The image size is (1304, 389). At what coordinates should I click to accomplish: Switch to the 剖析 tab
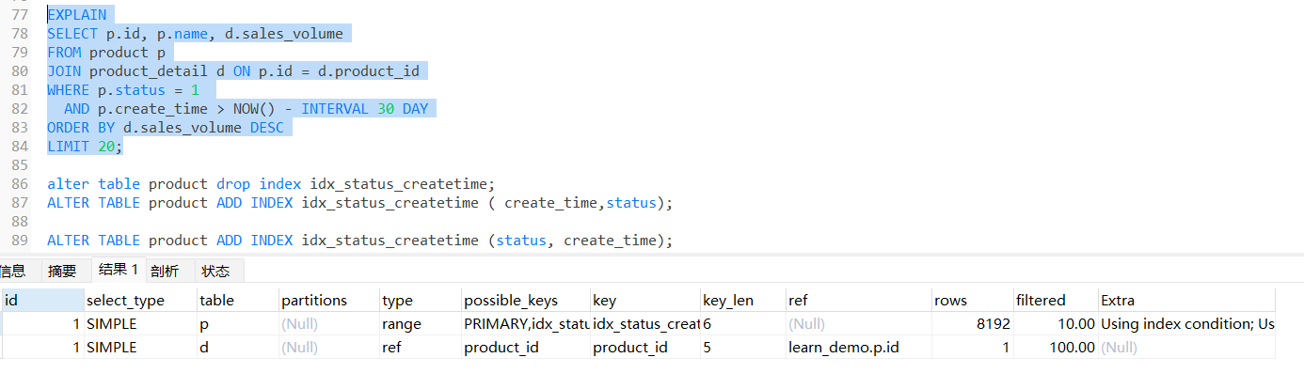tap(164, 271)
